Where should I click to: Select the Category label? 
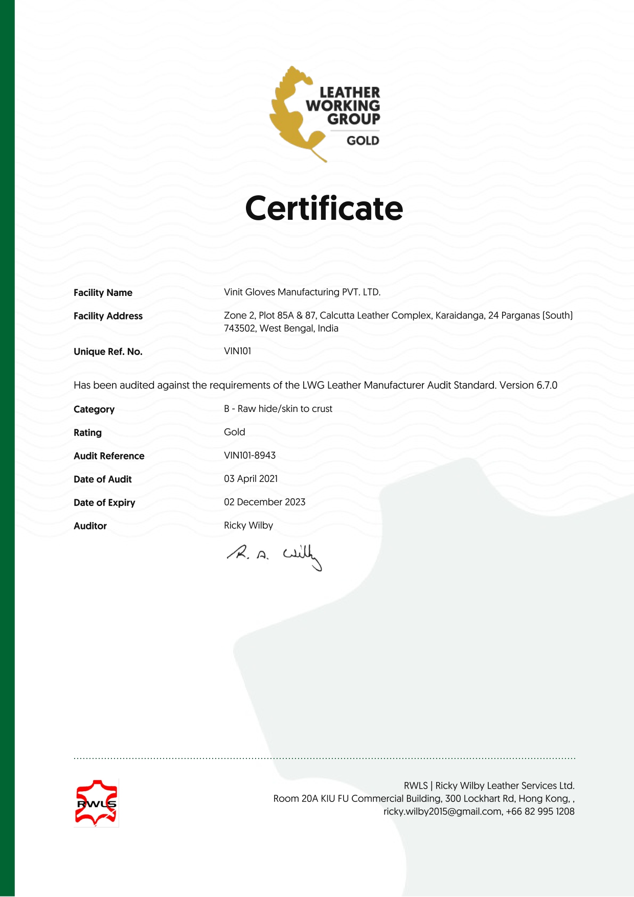click(94, 409)
